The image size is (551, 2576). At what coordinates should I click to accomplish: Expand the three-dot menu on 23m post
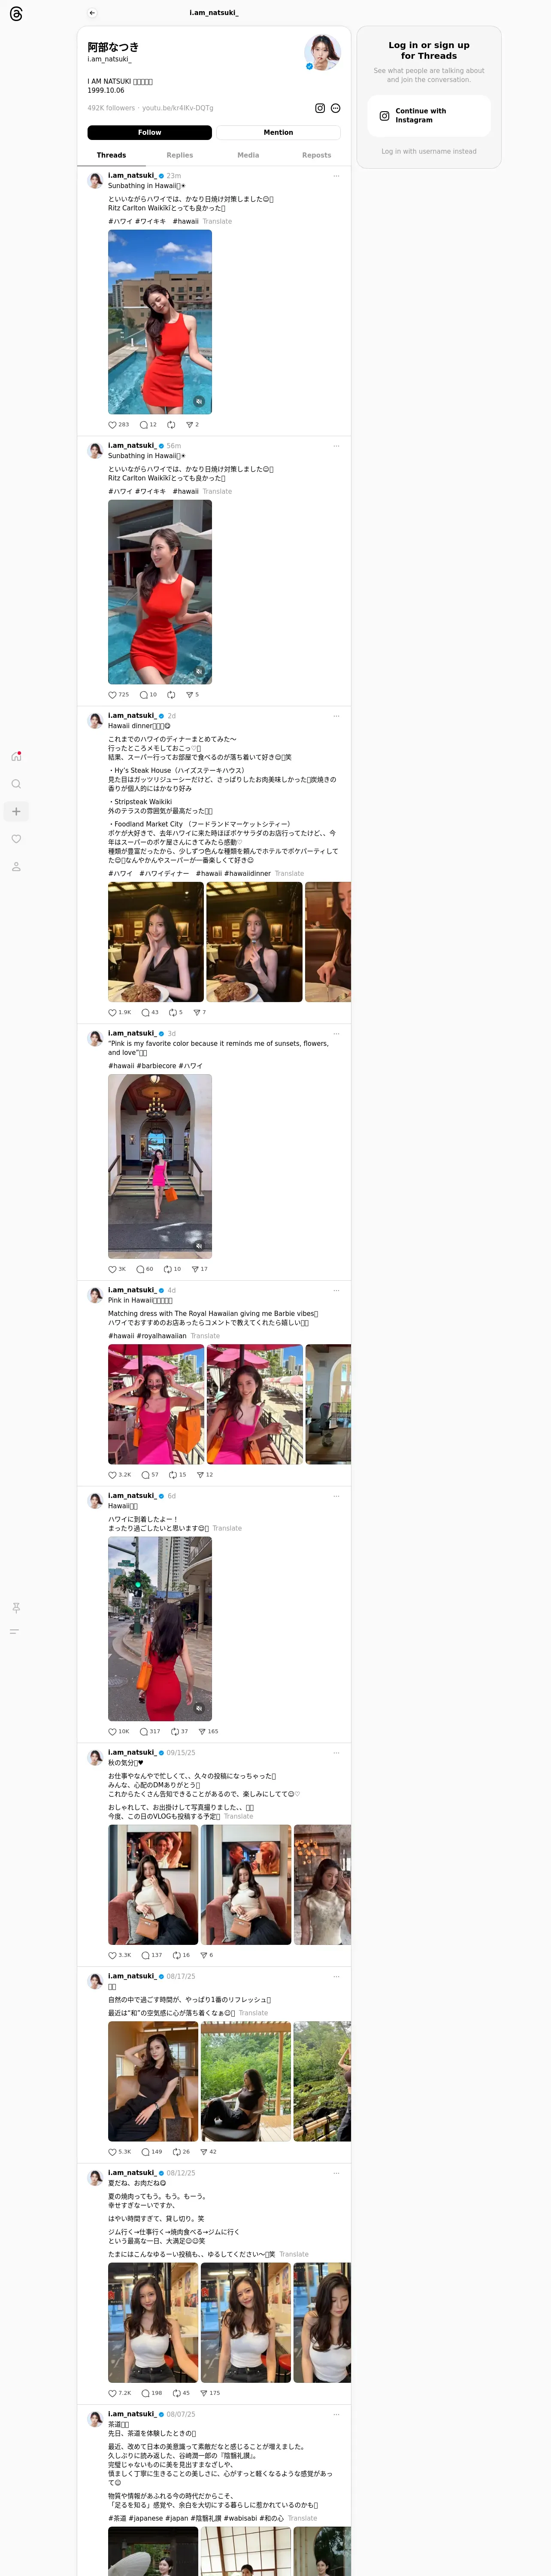[336, 176]
